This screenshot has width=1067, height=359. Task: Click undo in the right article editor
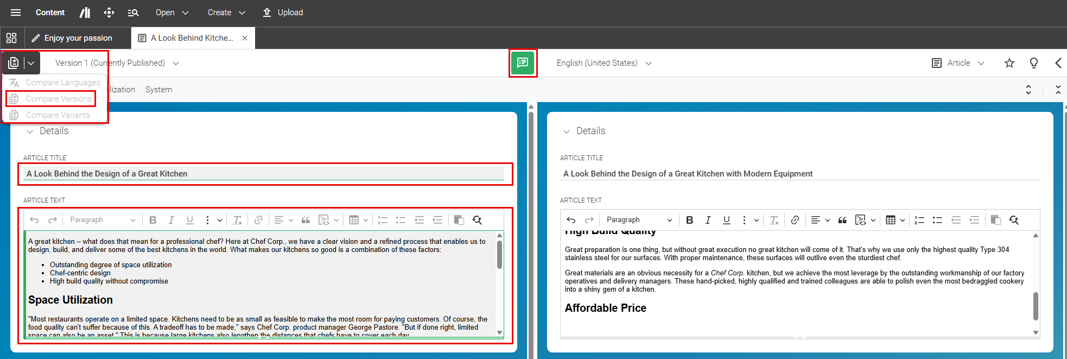click(571, 220)
